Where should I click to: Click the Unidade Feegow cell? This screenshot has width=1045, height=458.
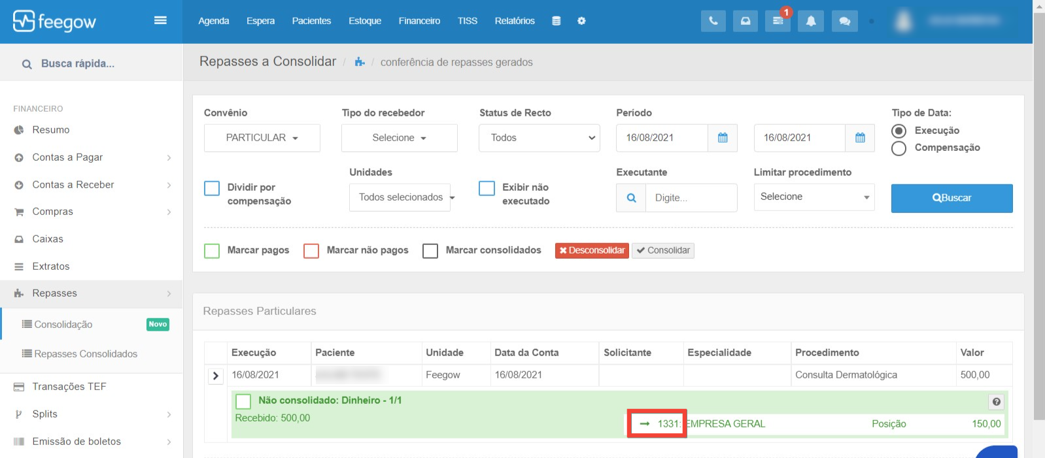coord(456,375)
